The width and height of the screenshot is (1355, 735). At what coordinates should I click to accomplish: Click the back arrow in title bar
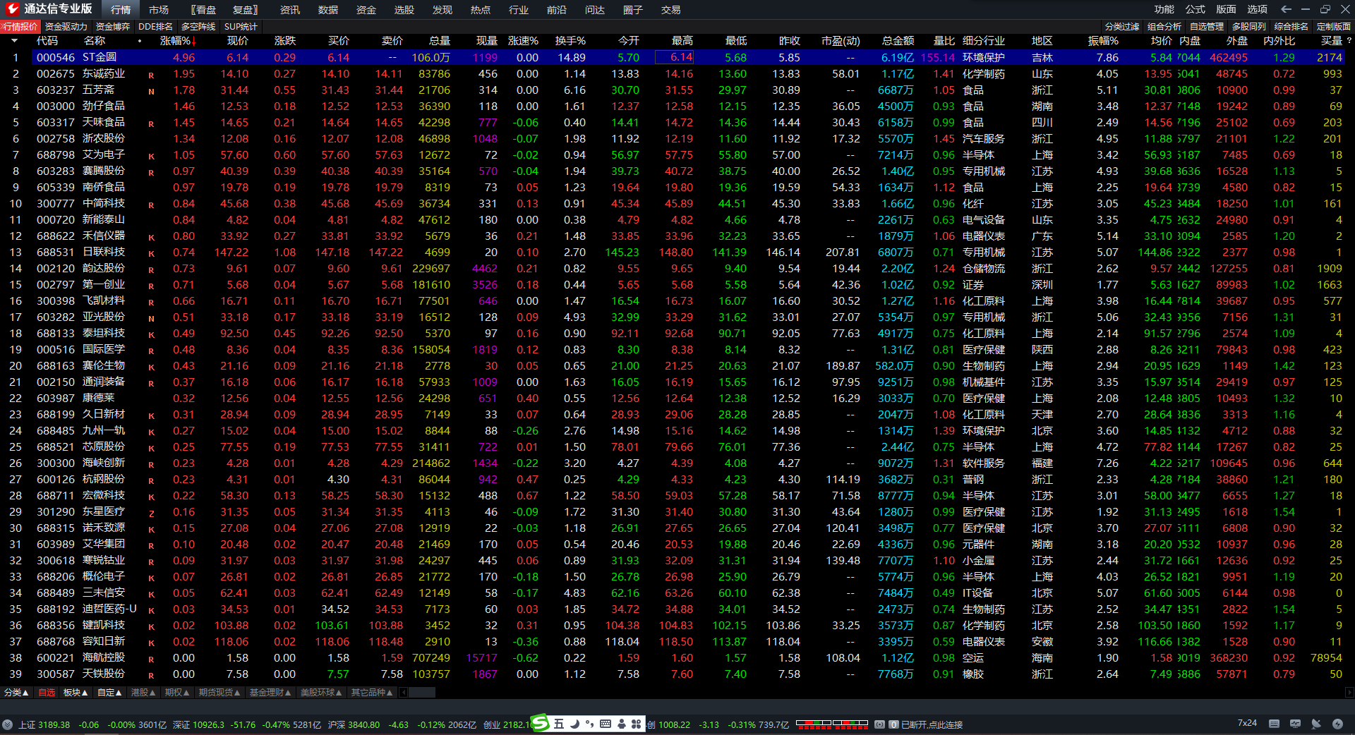coord(1286,9)
